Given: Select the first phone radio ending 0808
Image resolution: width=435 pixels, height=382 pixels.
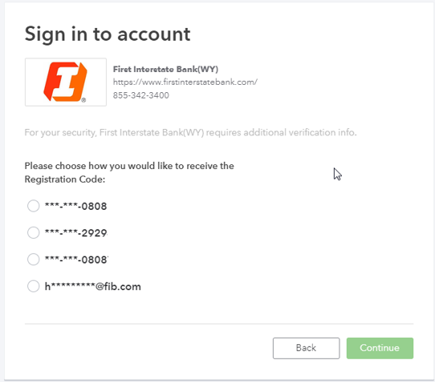Looking at the screenshot, I should [x=33, y=206].
